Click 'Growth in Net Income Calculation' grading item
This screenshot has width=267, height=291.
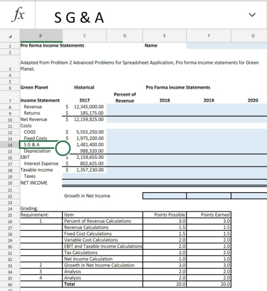click(x=99, y=265)
